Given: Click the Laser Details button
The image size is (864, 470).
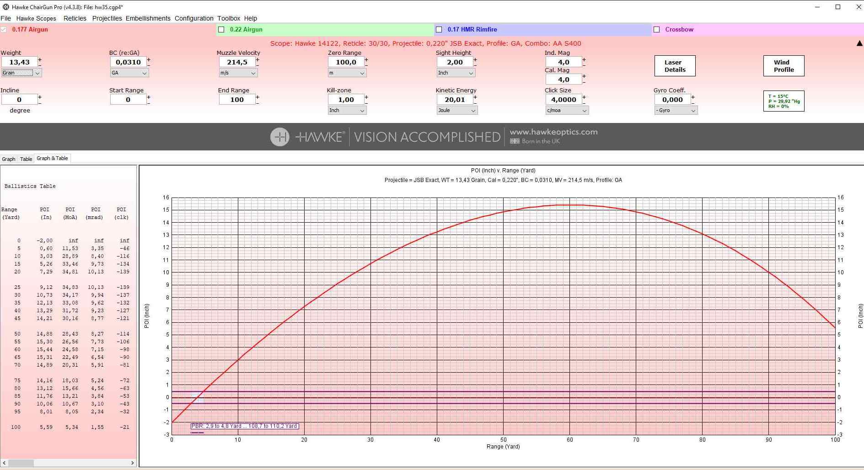Looking at the screenshot, I should (675, 66).
